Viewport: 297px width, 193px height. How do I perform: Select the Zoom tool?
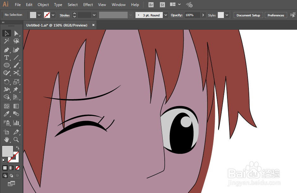(x=16, y=140)
